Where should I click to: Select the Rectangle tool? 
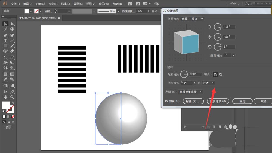coord(5,46)
